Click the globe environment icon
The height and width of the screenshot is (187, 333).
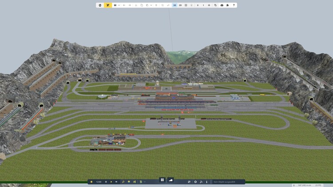pos(129,182)
